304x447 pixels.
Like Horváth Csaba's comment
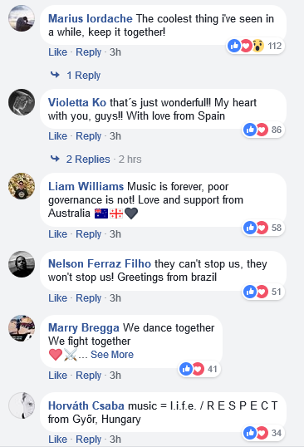pyautogui.click(x=58, y=440)
